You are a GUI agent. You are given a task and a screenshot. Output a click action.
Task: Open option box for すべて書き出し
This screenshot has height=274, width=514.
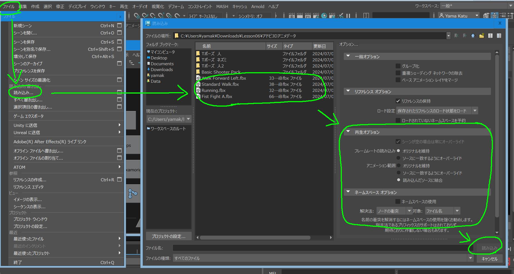[119, 99]
